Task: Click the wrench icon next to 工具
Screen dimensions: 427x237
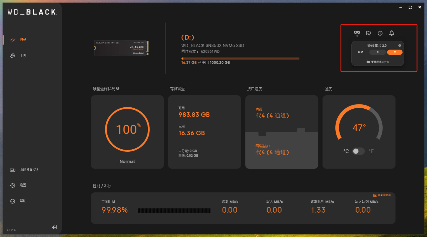Action: (x=13, y=56)
